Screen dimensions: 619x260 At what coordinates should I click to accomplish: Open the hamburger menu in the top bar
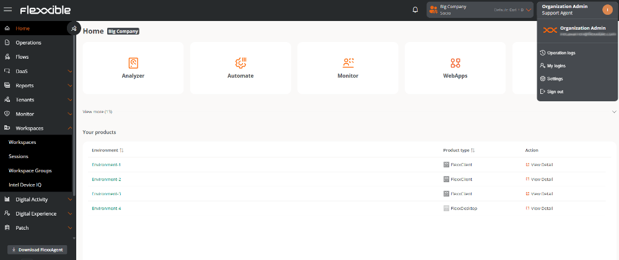click(7, 10)
